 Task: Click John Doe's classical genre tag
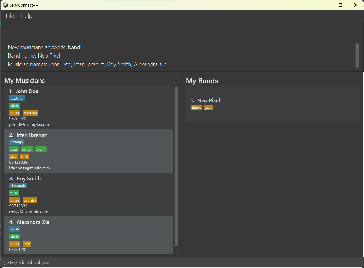pyautogui.click(x=30, y=113)
